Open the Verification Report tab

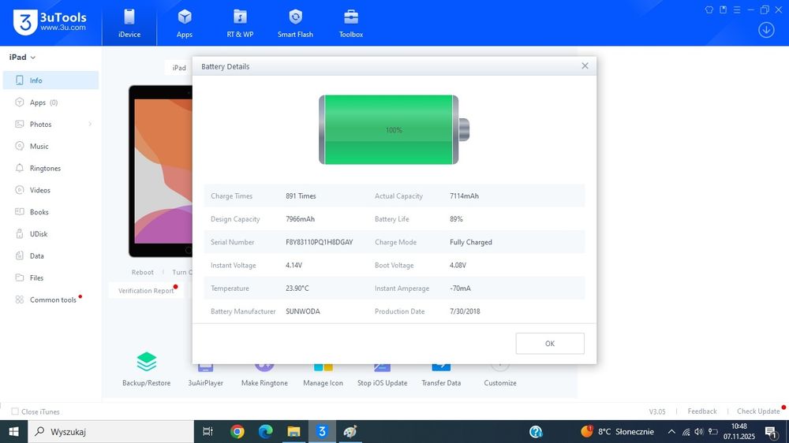tap(145, 291)
